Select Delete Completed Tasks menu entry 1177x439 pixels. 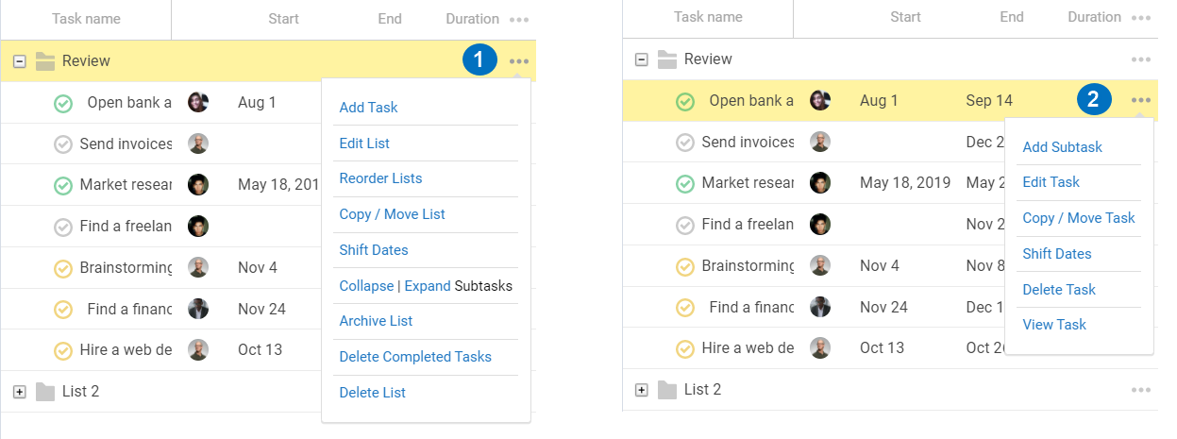pos(415,357)
